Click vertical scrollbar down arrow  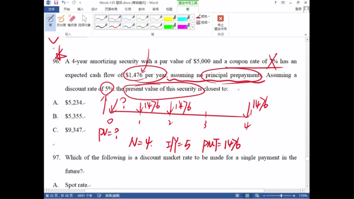tap(307, 186)
